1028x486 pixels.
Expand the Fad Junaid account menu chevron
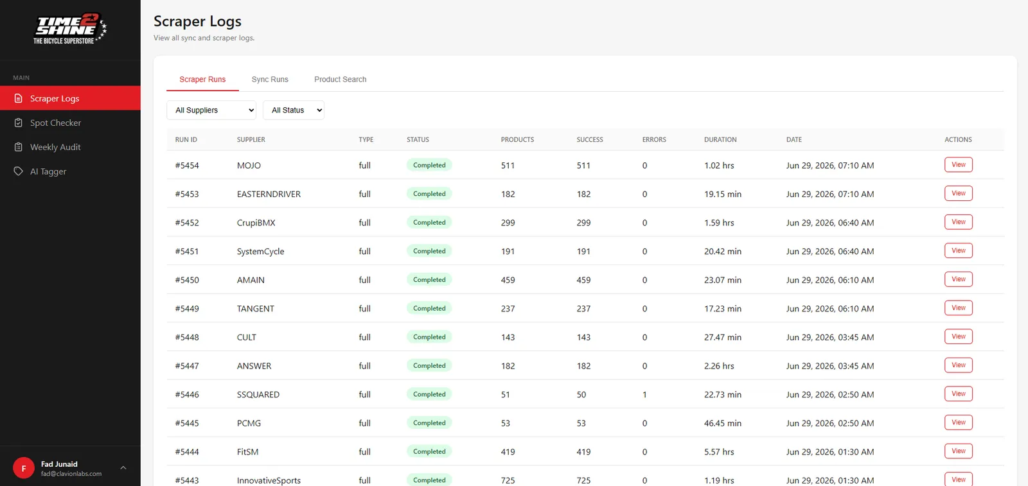(x=123, y=468)
